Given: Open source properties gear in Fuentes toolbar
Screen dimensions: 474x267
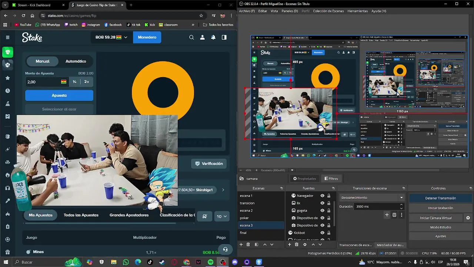Looking at the screenshot, I should [x=305, y=245].
